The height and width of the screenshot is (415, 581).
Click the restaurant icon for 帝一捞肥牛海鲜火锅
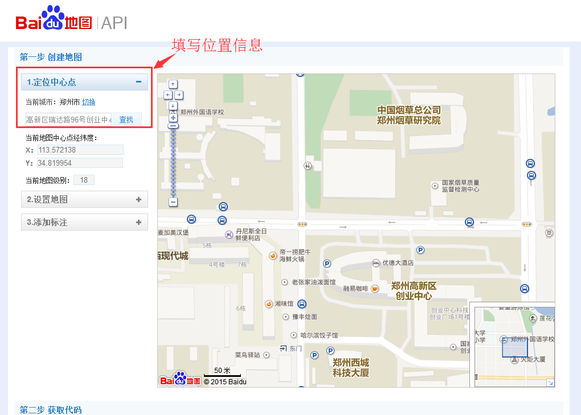tap(273, 256)
